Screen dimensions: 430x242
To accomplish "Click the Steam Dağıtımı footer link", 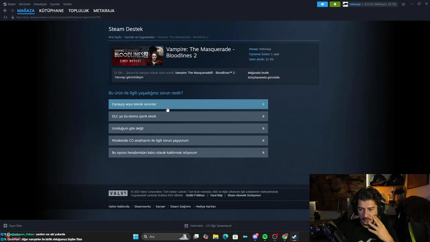I will click(180, 206).
